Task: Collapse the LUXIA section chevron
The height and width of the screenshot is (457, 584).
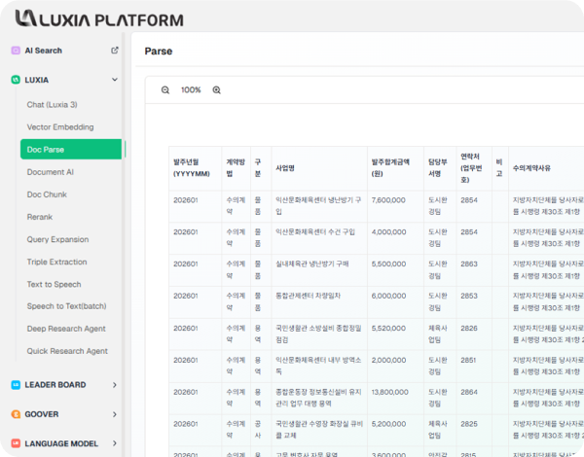Action: click(115, 80)
